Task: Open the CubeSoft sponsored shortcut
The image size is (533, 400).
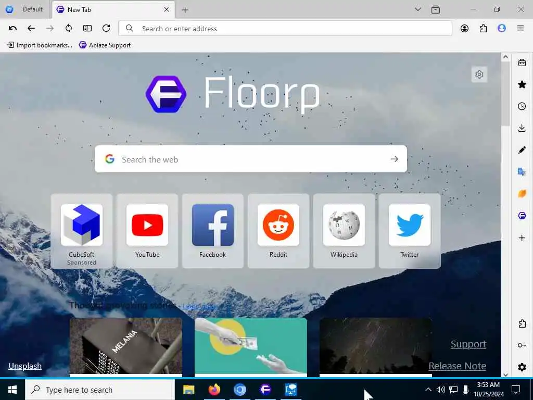Action: 82,231
